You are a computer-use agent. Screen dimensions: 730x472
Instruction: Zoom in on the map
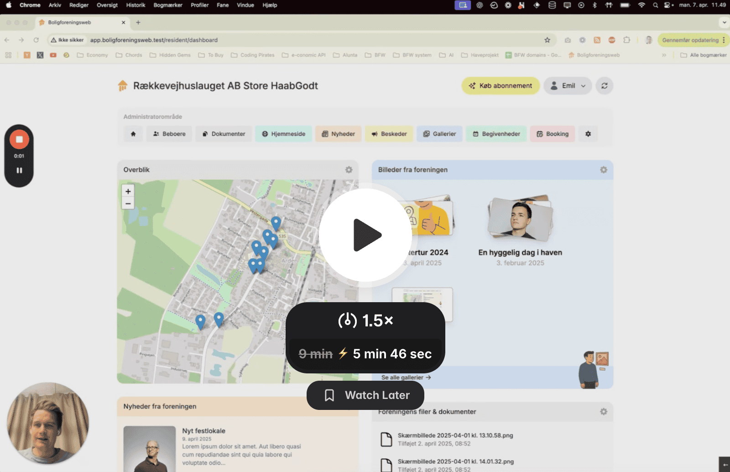click(128, 192)
